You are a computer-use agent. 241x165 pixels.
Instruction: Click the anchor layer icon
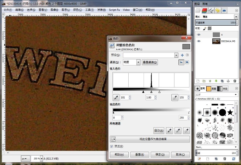point(229,81)
